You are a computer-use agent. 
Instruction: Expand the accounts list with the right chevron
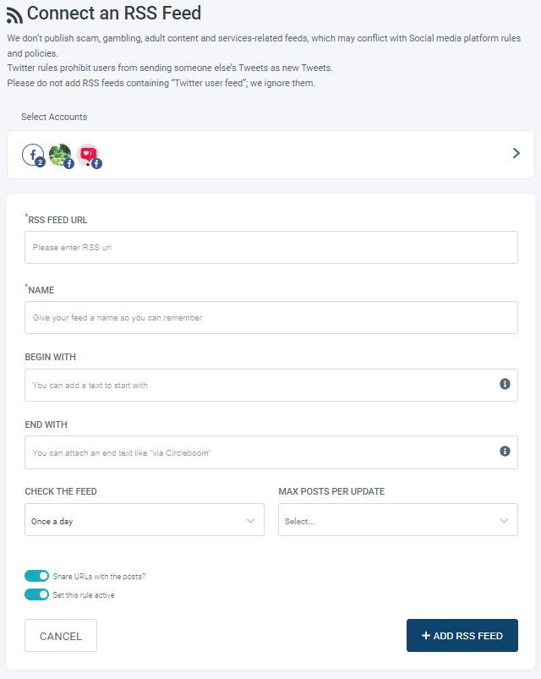(x=515, y=153)
